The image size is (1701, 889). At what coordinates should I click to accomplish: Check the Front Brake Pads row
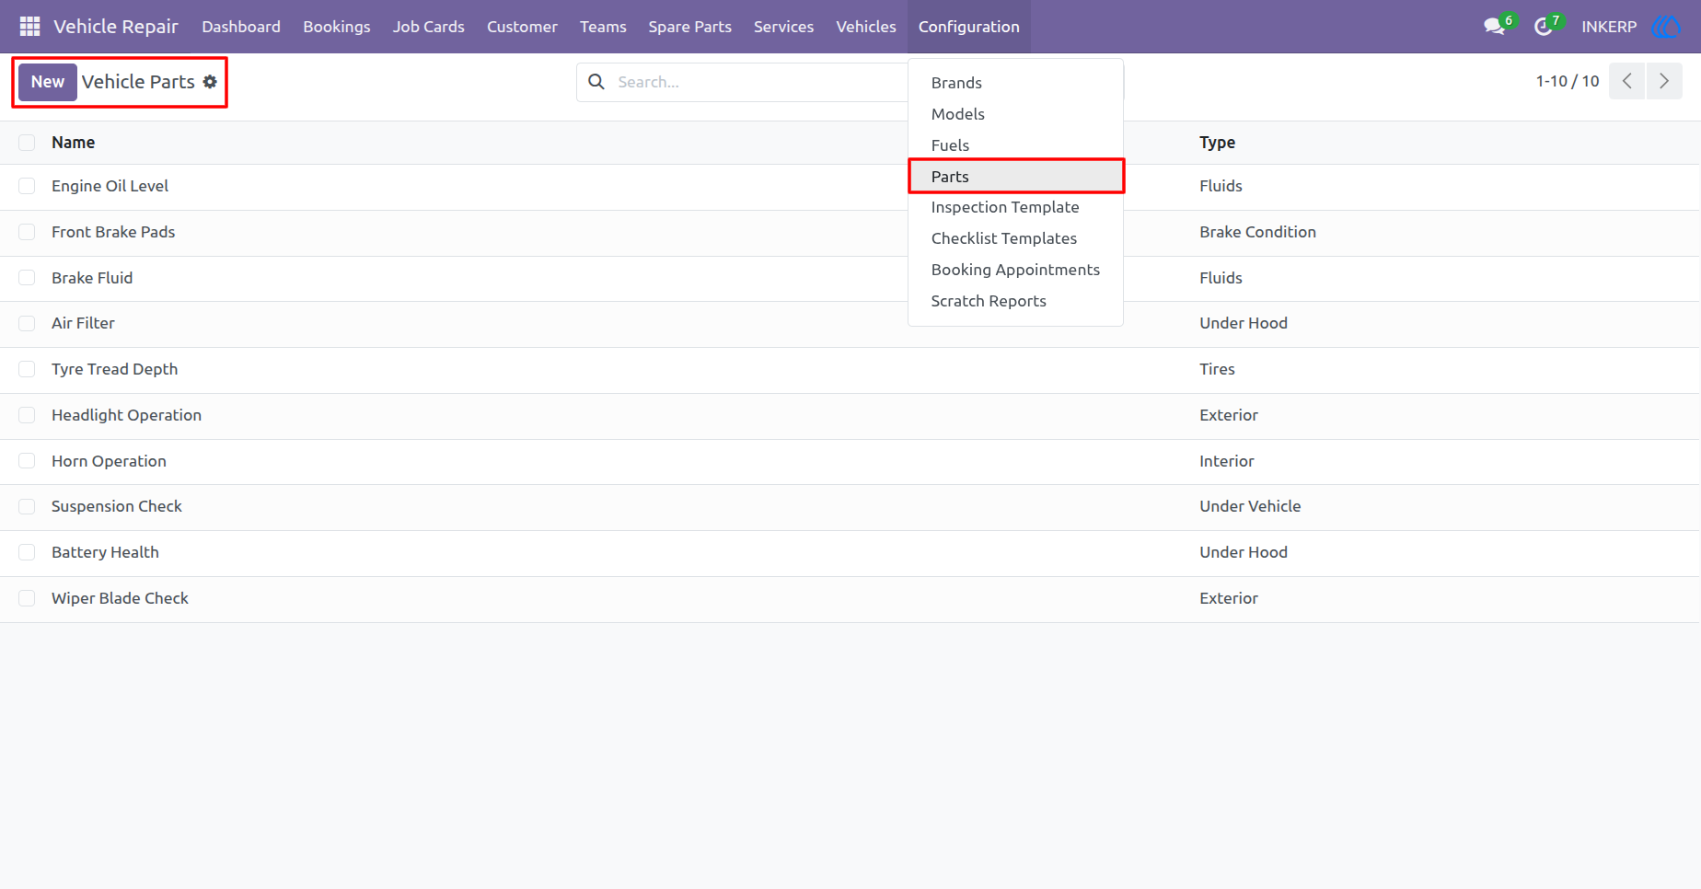pos(27,232)
